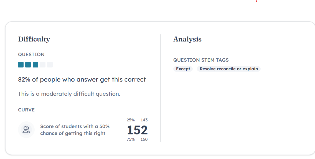The image size is (315, 159).
Task: Click the 25% percentile label
Action: click(x=131, y=120)
